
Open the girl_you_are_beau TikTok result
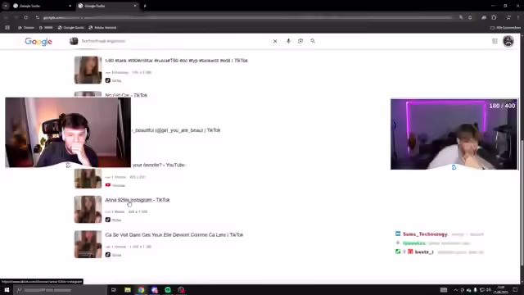177,130
